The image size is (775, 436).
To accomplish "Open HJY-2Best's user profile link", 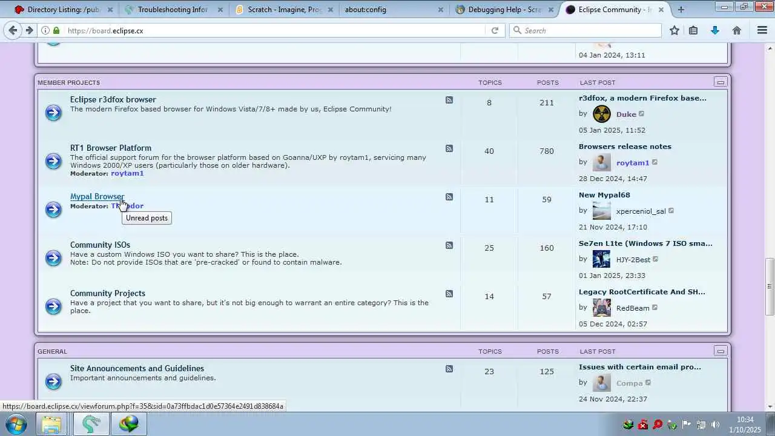I will pos(633,260).
